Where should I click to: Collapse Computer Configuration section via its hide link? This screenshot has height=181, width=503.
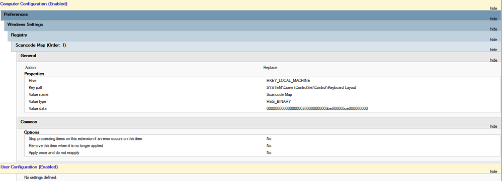493,9
